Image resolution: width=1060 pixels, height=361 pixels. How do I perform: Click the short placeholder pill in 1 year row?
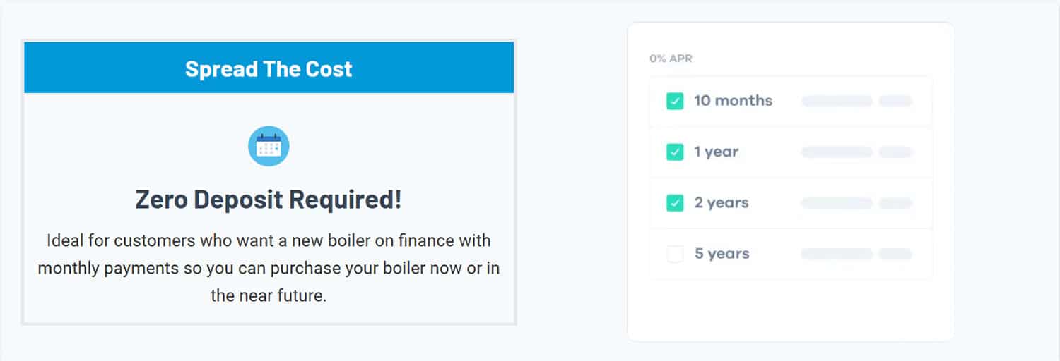(895, 152)
